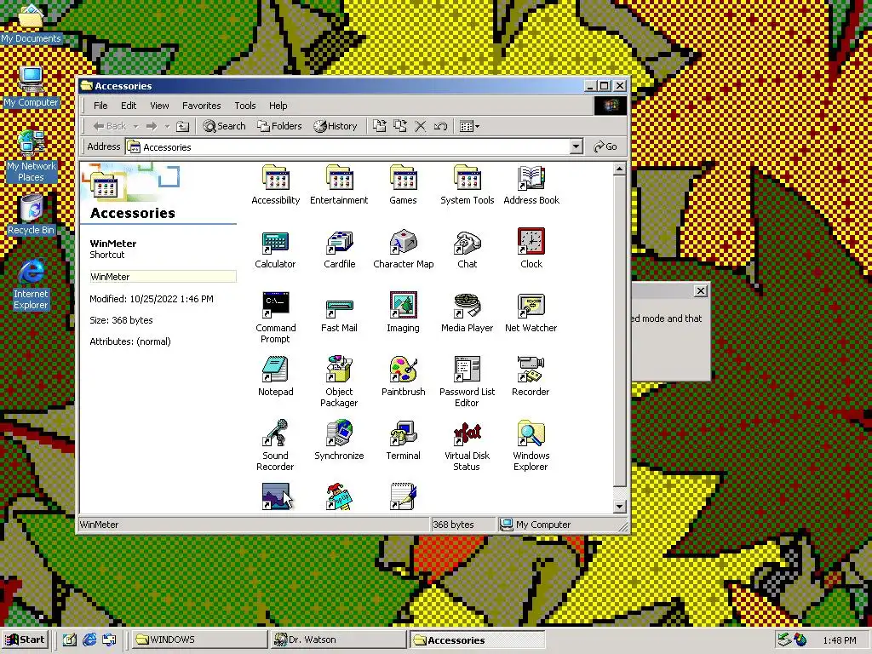Expand the Address bar dropdown arrow
Screen dimensions: 872x654
[577, 146]
